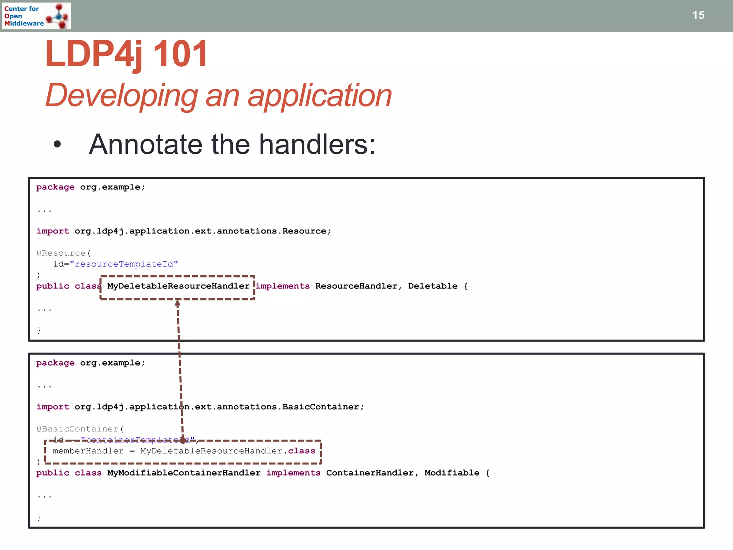Viewport: 733px width, 550px height.
Task: Click the MyModifiableContainerHandler class name
Action: click(184, 473)
